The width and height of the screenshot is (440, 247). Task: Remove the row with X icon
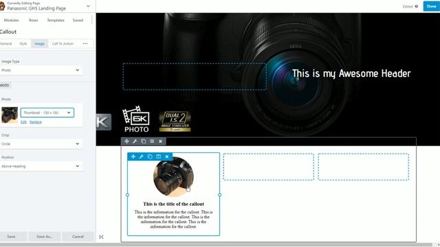(x=160, y=141)
